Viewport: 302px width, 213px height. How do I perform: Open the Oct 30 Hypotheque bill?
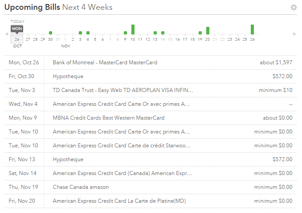pyautogui.click(x=68, y=76)
